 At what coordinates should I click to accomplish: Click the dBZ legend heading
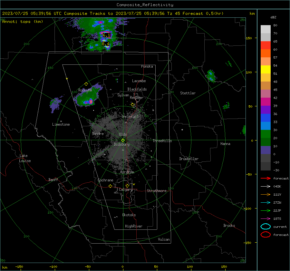point(273,17)
